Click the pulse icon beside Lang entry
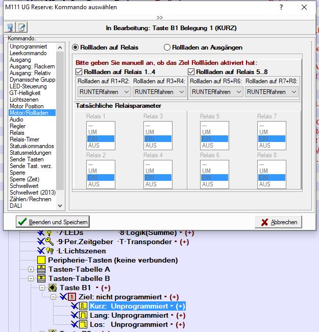Image resolution: width=319 pixels, height=332 pixels. coord(82,315)
